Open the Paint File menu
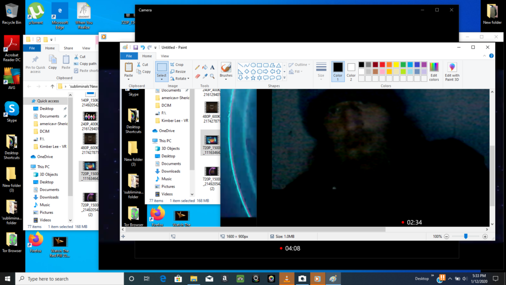 tap(129, 56)
